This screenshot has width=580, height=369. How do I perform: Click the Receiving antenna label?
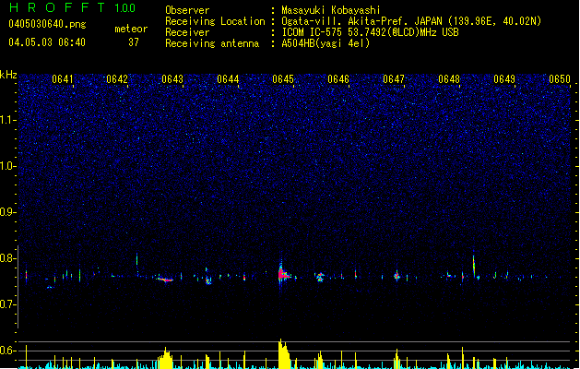point(212,43)
